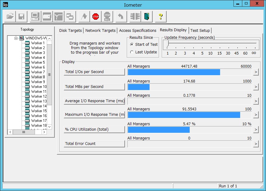Switch to the Disk Targets tab
This screenshot has width=266, height=191.
point(70,31)
